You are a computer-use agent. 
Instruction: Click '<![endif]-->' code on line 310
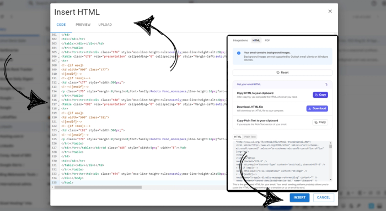pos(72,74)
